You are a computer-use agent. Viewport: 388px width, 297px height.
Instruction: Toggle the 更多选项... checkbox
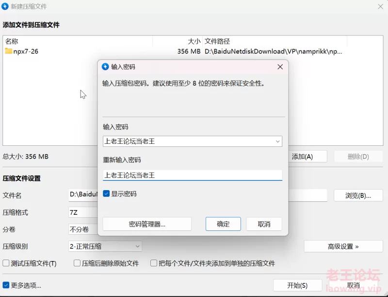[x=6, y=285]
